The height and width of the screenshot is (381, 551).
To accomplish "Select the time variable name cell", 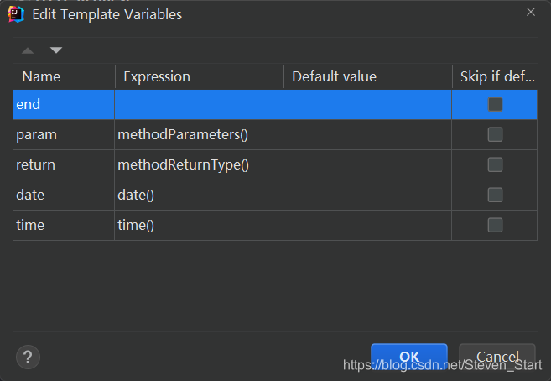I will (64, 225).
